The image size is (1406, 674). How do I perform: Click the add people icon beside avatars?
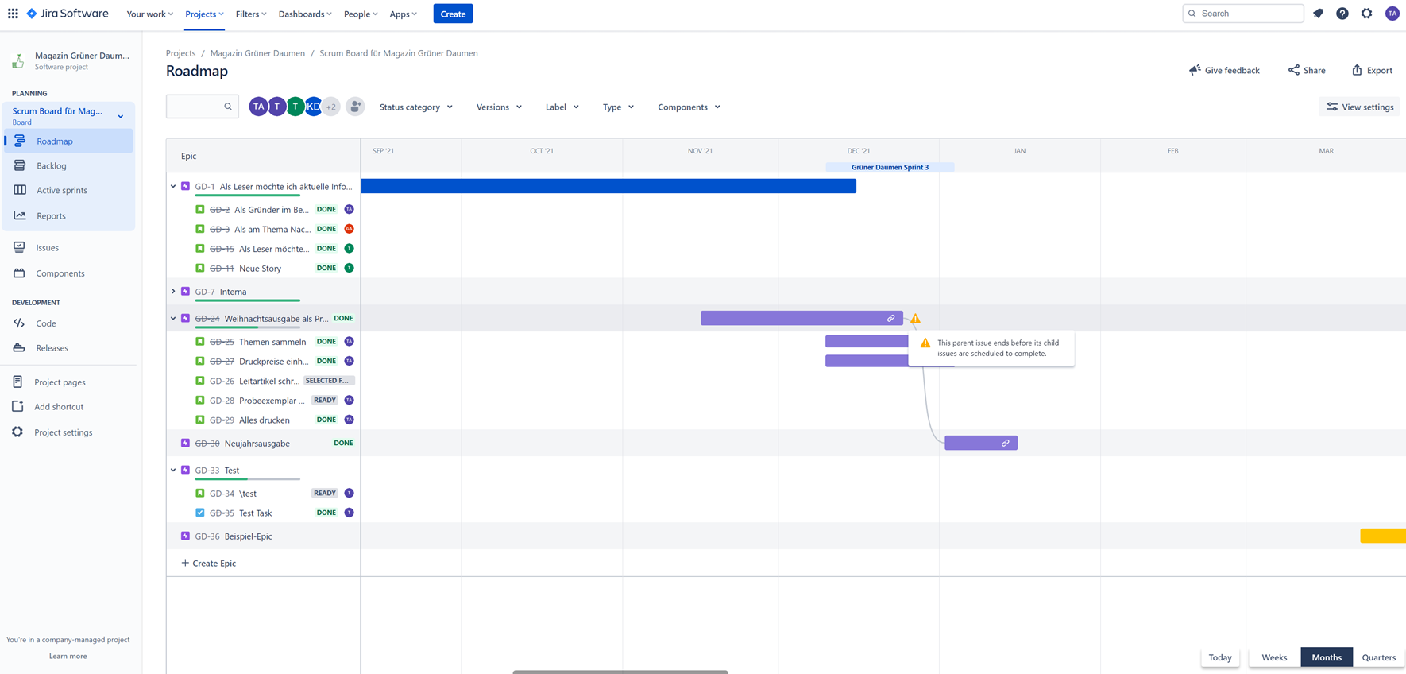355,107
